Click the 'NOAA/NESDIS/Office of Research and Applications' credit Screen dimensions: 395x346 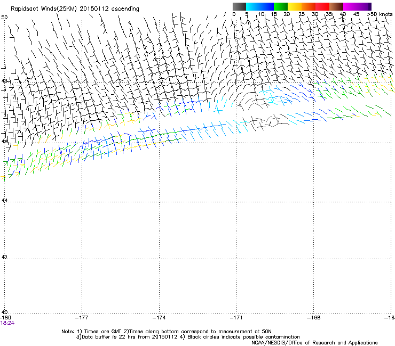314,343
